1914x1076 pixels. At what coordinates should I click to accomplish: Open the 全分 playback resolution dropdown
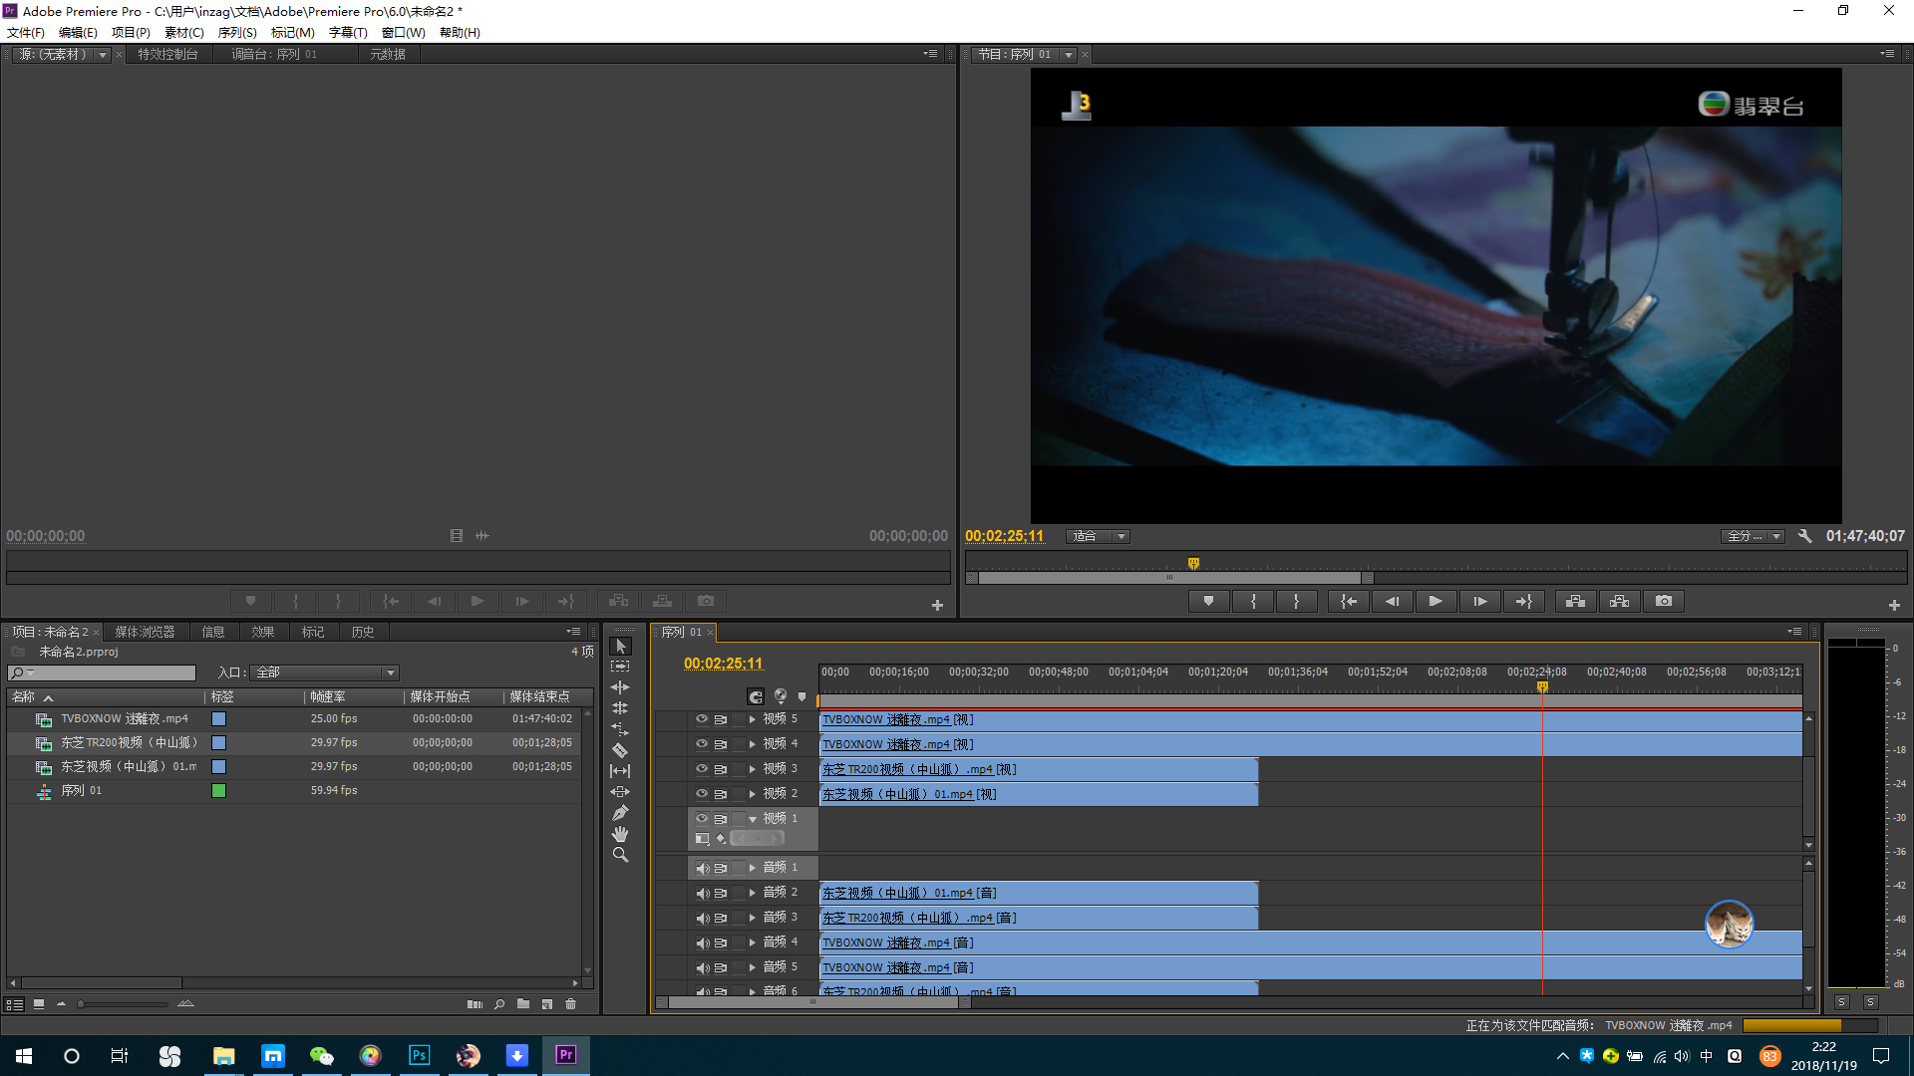click(x=1753, y=536)
